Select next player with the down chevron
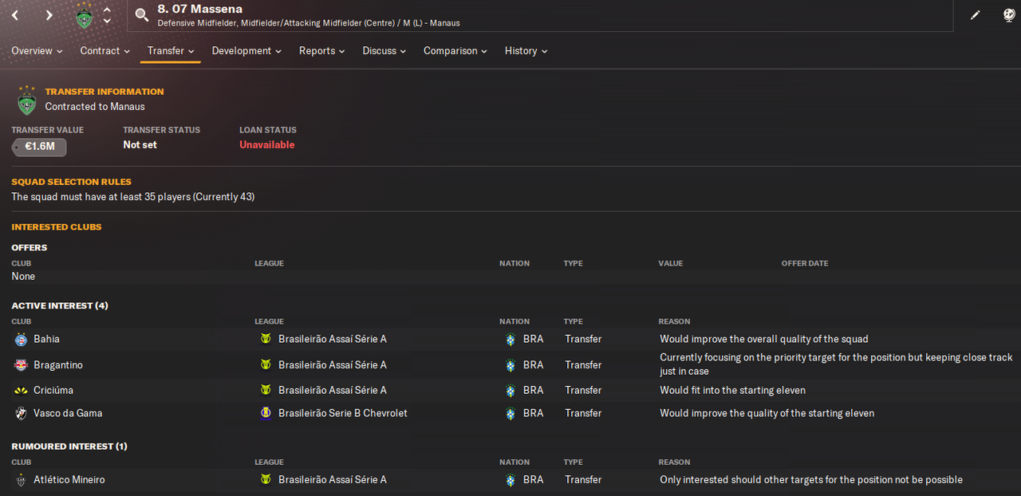The image size is (1021, 496). 108,22
